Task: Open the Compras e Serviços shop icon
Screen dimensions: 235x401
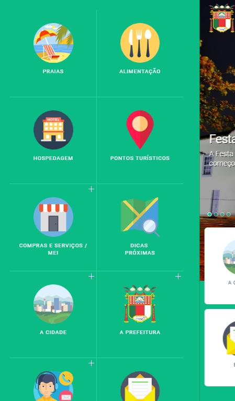Action: (x=53, y=217)
